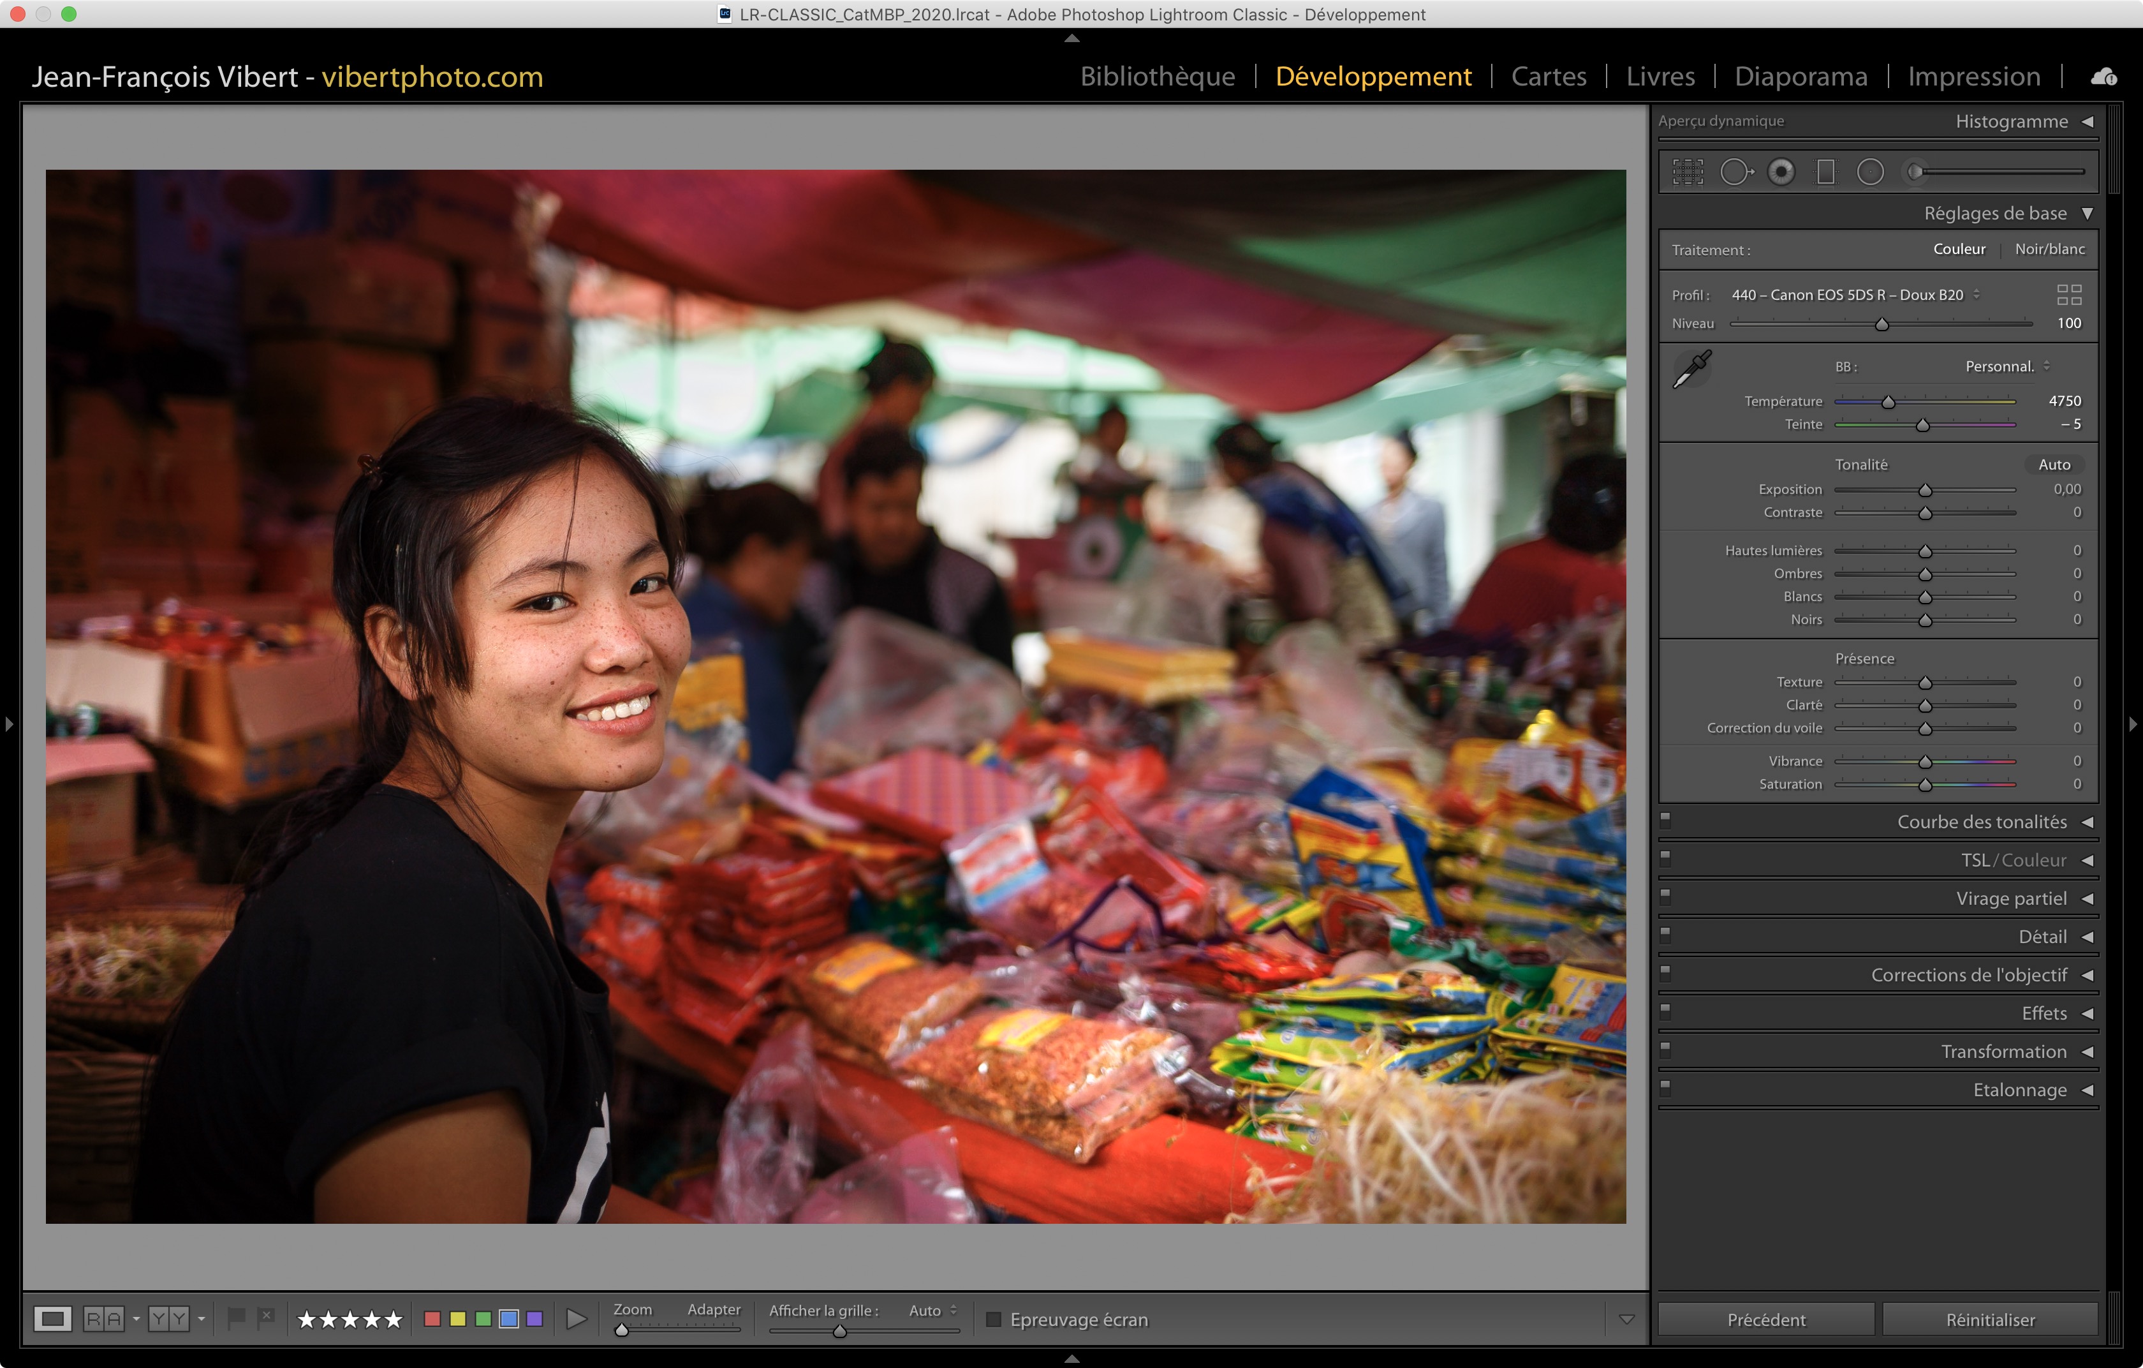Enable the Epreuvage écran checkbox
The height and width of the screenshot is (1368, 2143).
coord(994,1319)
